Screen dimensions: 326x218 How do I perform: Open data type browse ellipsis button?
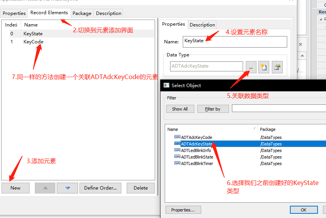251,67
